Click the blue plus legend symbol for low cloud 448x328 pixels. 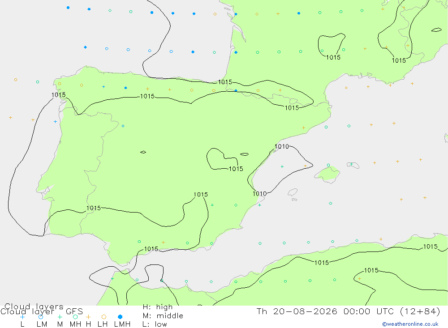(22, 317)
